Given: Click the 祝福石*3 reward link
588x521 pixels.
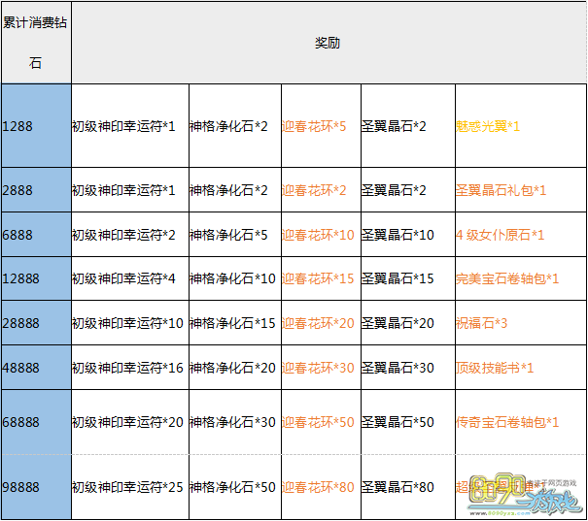Looking at the screenshot, I should coord(481,322).
